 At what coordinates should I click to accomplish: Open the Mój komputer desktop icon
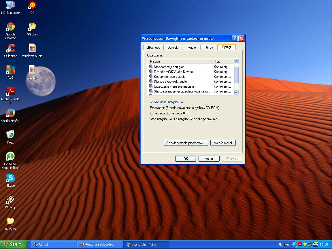coord(10,7)
